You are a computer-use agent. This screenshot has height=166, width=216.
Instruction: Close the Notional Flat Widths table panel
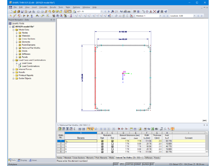click(207, 125)
